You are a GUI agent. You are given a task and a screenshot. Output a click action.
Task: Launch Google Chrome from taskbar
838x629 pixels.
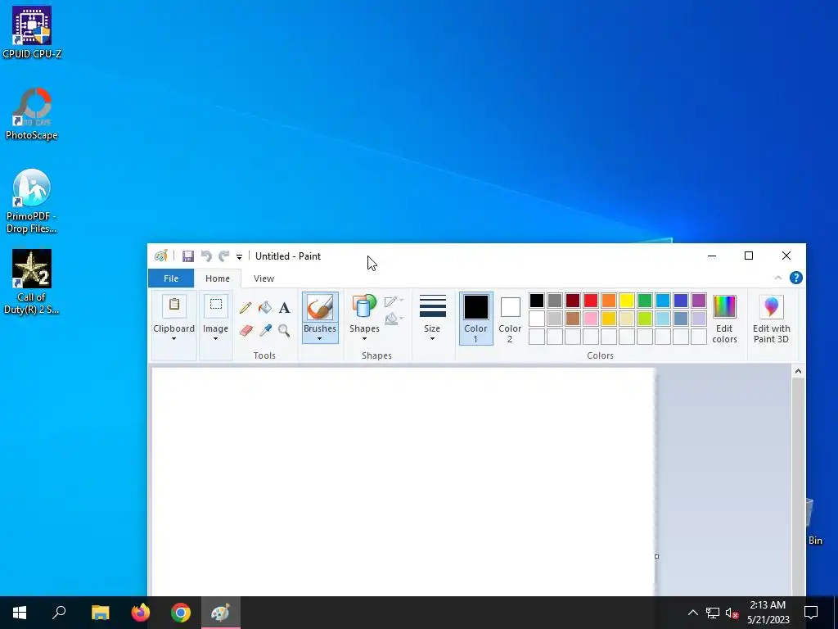click(181, 613)
